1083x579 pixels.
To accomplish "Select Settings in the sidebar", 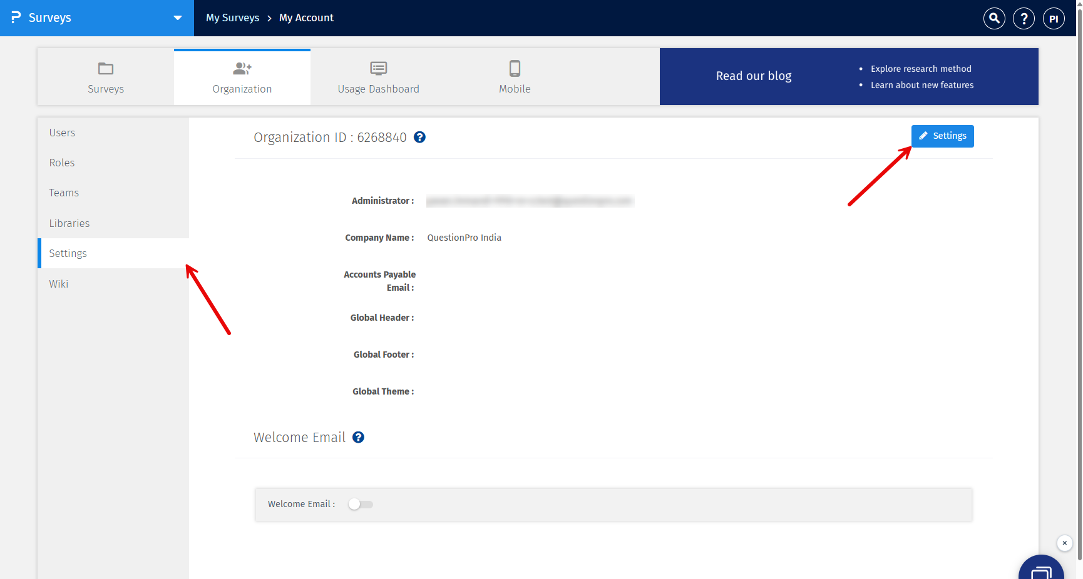I will pyautogui.click(x=113, y=253).
